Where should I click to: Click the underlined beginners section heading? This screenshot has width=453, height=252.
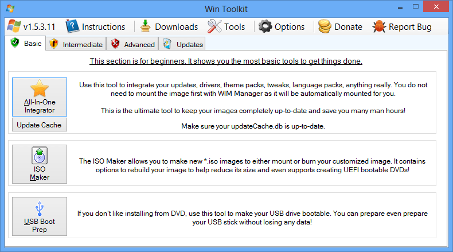pyautogui.click(x=226, y=61)
